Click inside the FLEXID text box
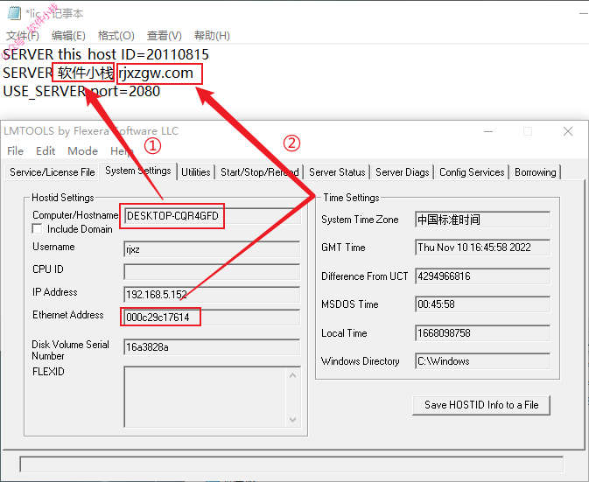The height and width of the screenshot is (482, 589). point(205,397)
